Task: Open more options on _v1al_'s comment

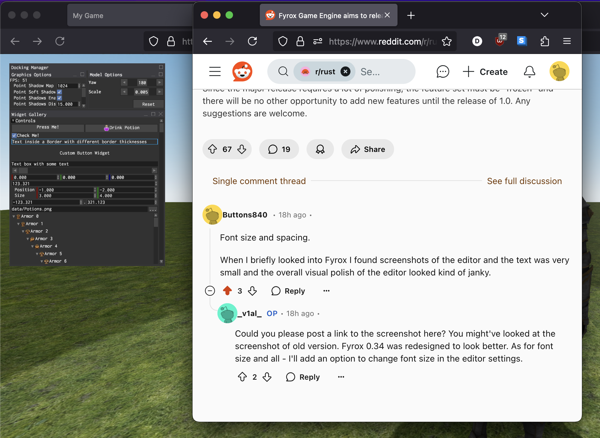Action: 341,377
